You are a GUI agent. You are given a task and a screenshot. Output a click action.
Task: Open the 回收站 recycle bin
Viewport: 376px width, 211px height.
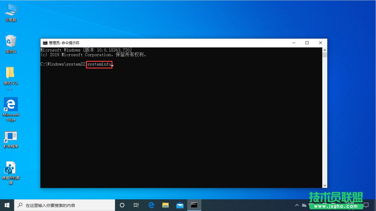pyautogui.click(x=11, y=42)
